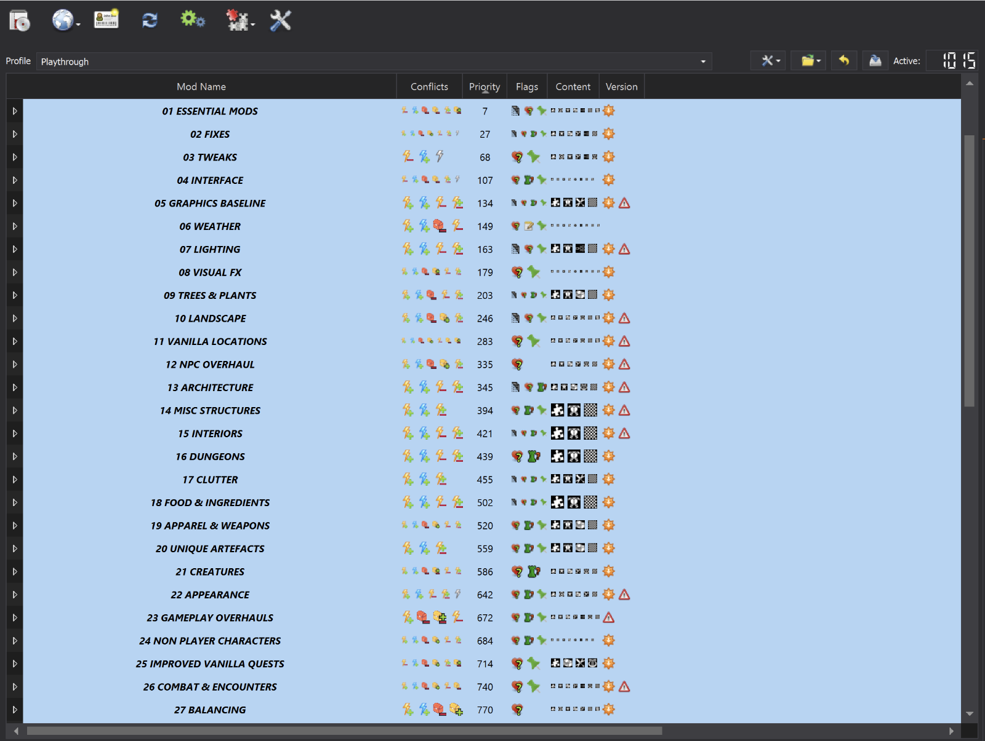Click the Restore Backup yellow arrow icon
The width and height of the screenshot is (985, 741).
click(x=844, y=60)
